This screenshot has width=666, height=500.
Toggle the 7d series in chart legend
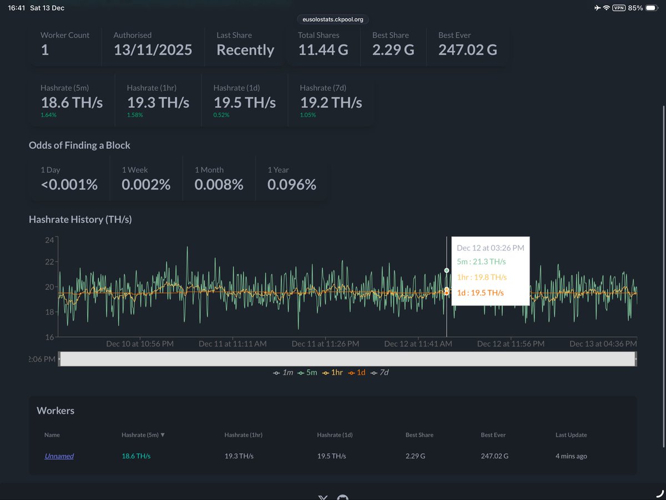tap(380, 372)
